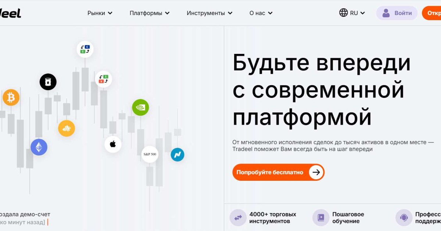
Task: Click the globe language icon
Action: (x=344, y=13)
